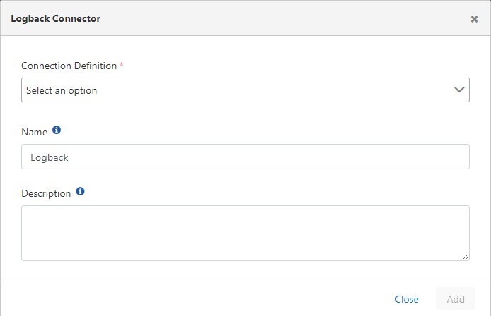Click the 'Logback' text in Name field
This screenshot has height=316, width=491.
coord(50,157)
